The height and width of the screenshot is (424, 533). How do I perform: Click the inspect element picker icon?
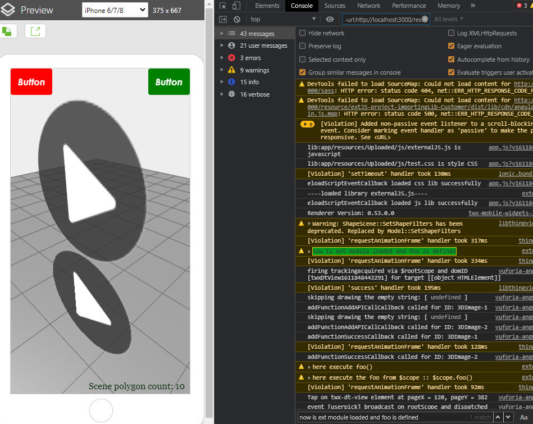(223, 6)
